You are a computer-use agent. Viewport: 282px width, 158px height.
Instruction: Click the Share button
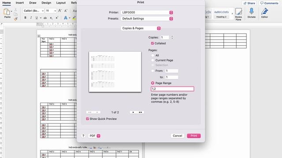[x=249, y=3]
